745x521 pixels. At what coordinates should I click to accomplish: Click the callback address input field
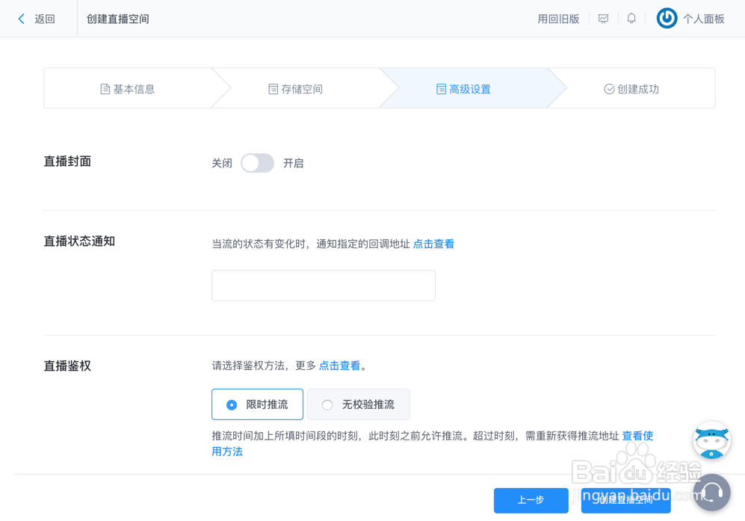(323, 286)
